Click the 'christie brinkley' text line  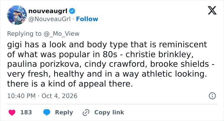point(159,54)
